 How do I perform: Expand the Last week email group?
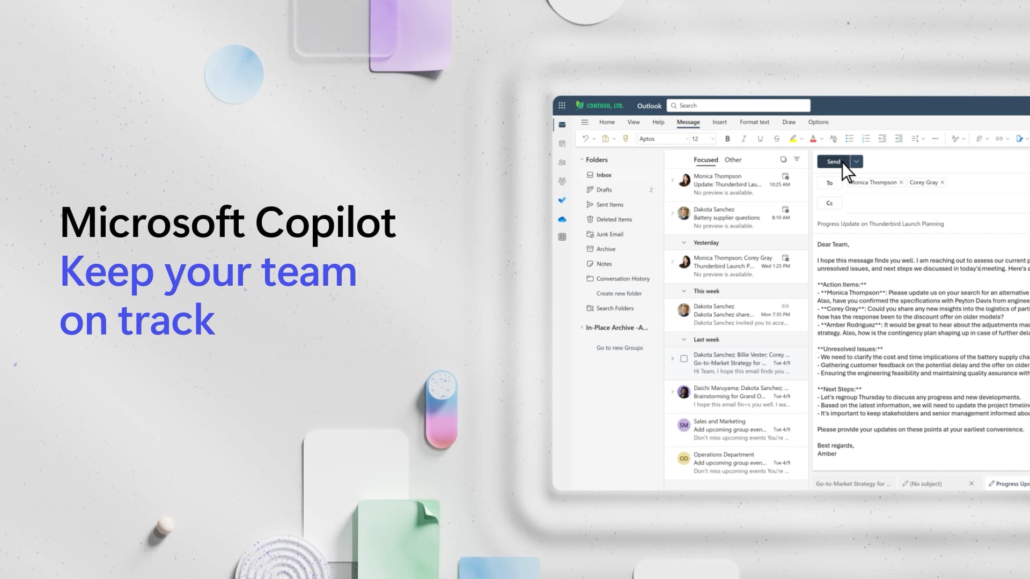tap(683, 339)
